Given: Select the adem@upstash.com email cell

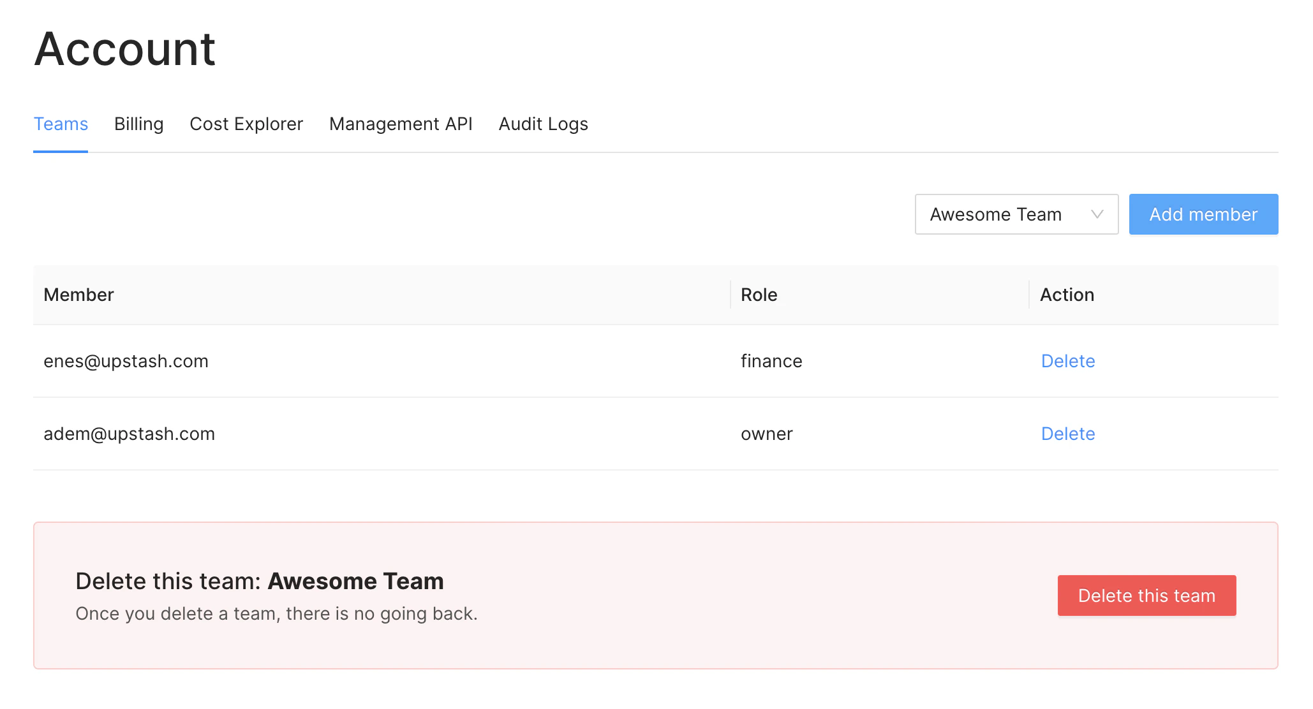Looking at the screenshot, I should tap(129, 434).
